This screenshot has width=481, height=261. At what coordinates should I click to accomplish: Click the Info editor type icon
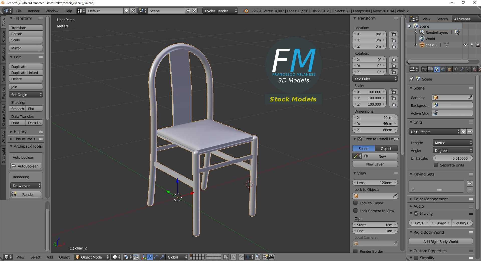pos(8,11)
